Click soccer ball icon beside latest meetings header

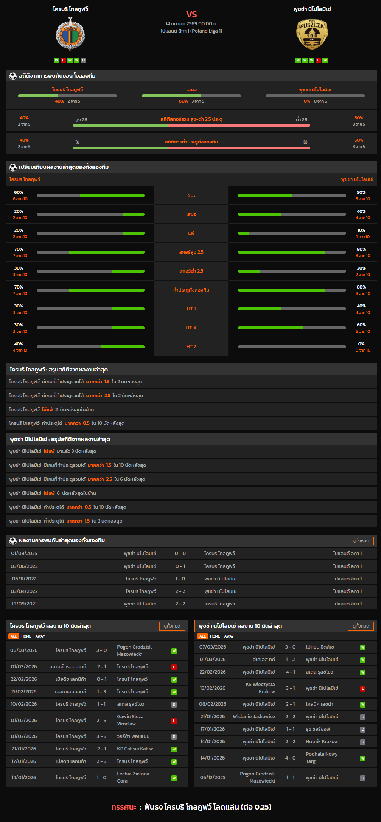[13, 541]
